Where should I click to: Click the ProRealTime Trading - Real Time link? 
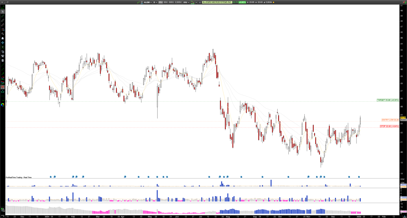[x=18, y=177]
